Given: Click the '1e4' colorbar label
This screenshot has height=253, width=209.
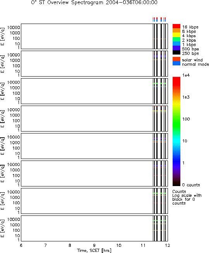Looking at the screenshot, I should click(186, 75).
